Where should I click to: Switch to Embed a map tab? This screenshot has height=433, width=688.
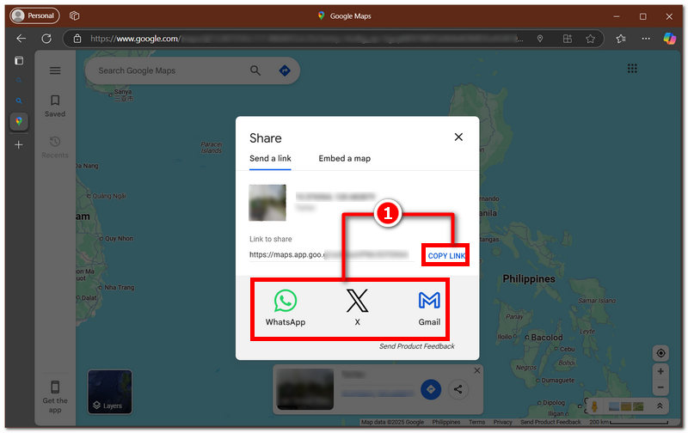(x=345, y=159)
